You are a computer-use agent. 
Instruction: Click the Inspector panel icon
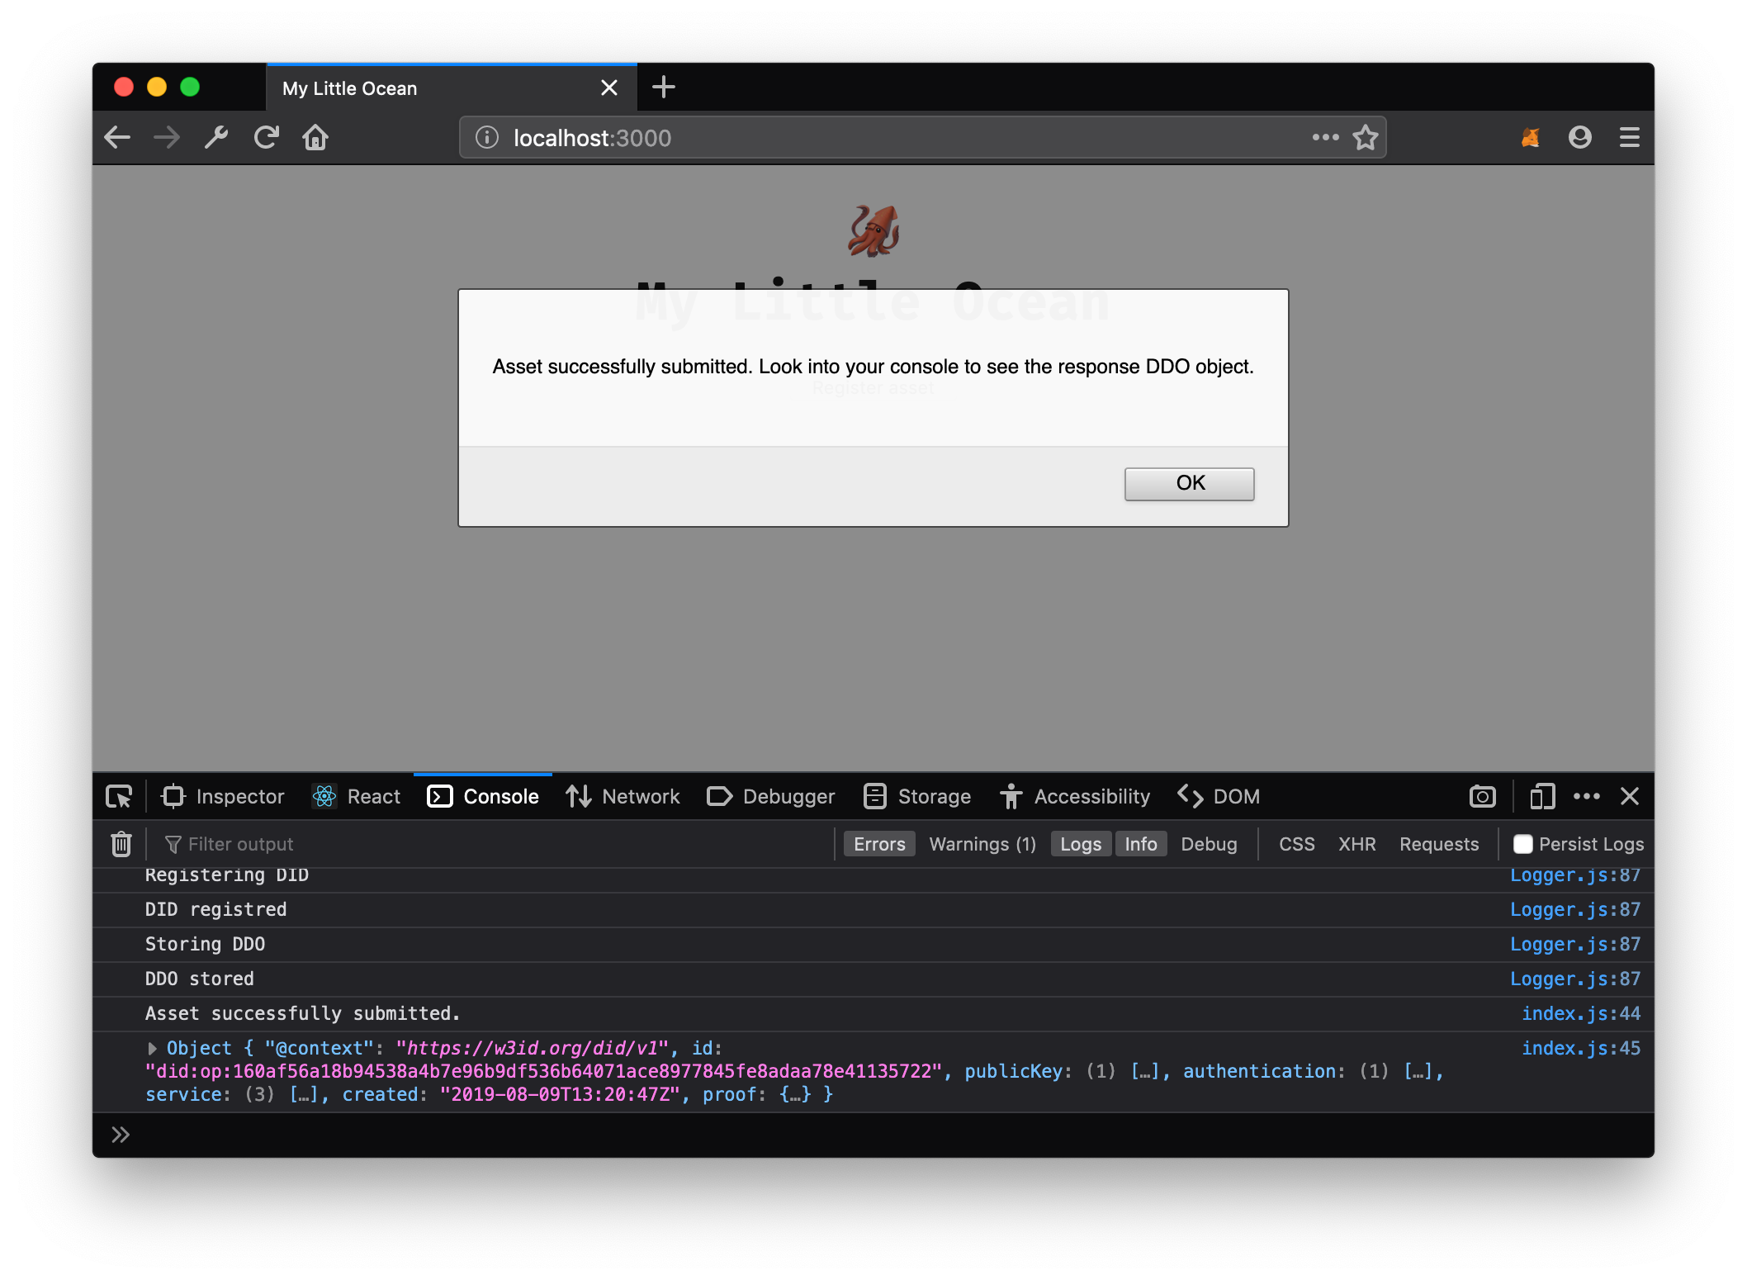[x=177, y=797]
